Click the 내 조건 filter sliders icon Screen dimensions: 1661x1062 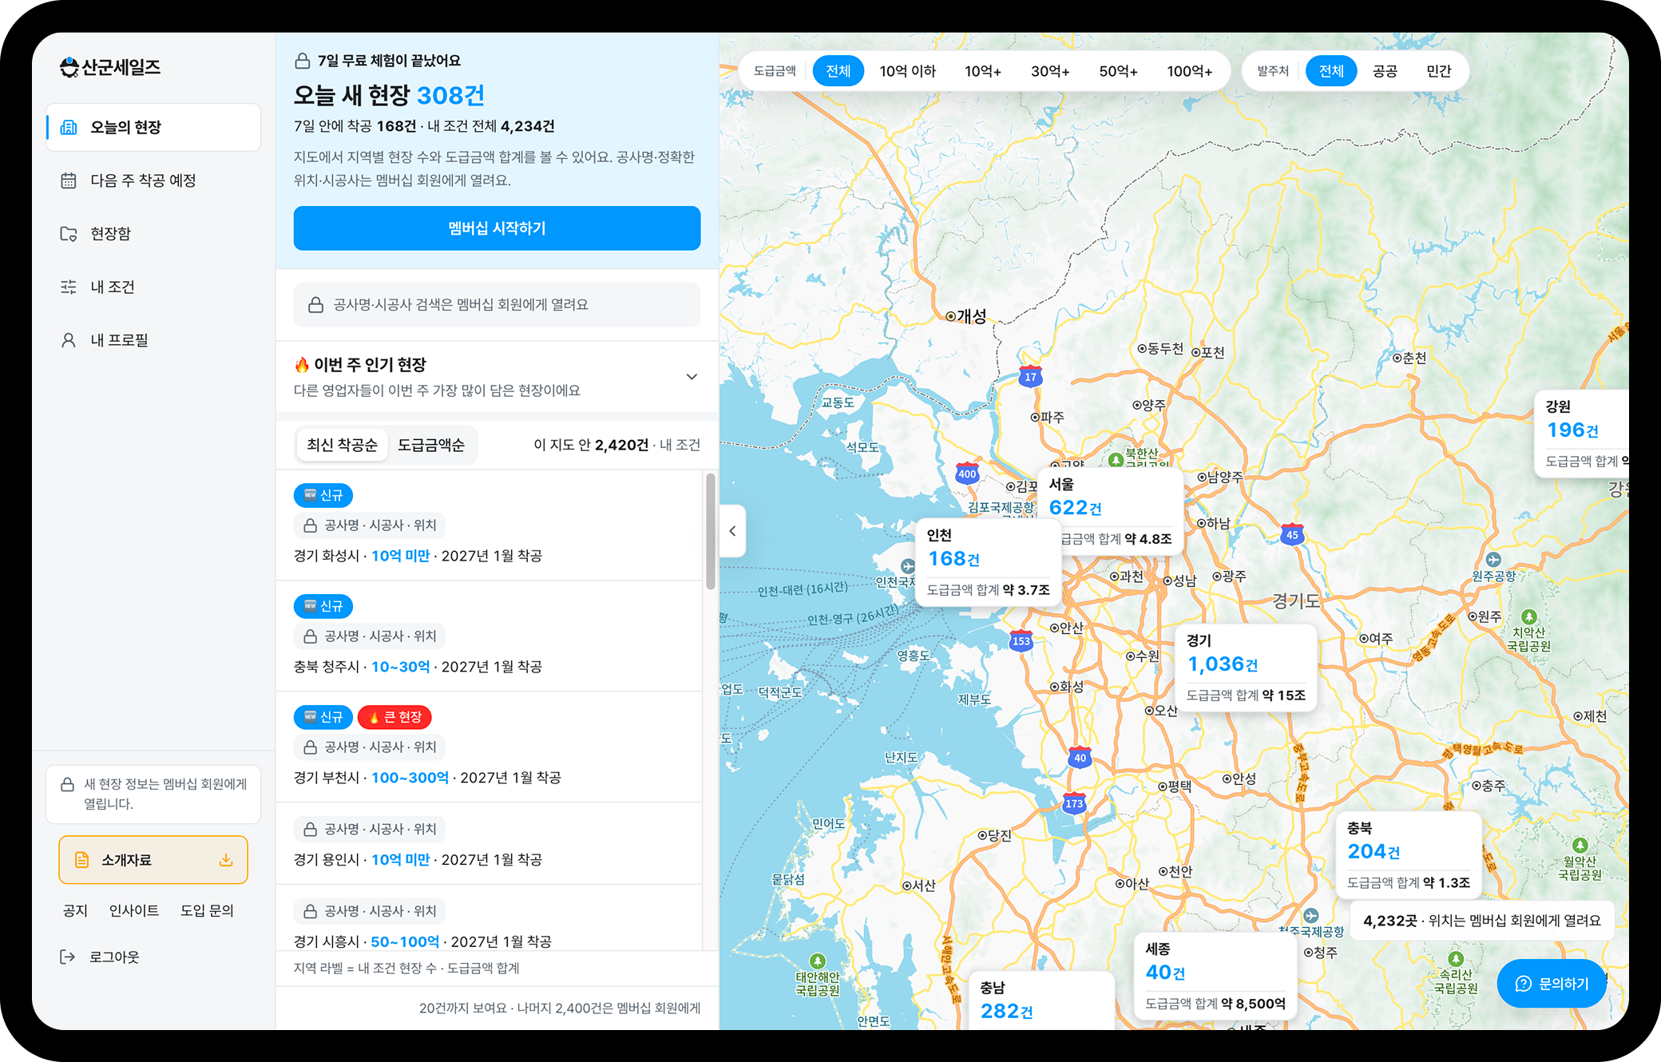click(x=69, y=287)
